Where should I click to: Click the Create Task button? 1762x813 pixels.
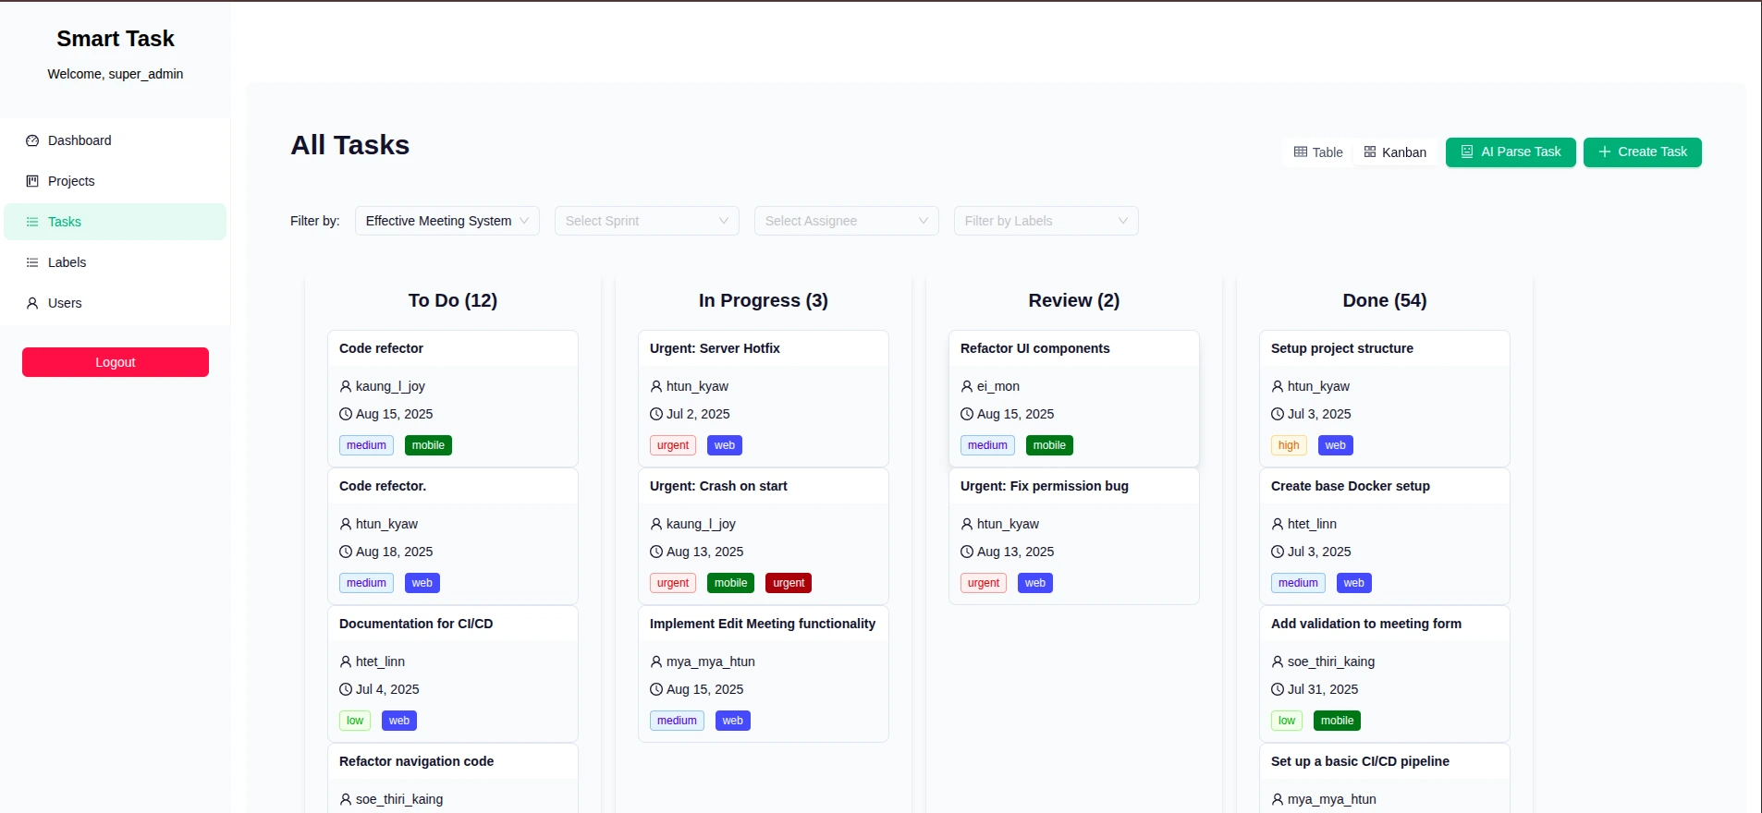coord(1642,152)
